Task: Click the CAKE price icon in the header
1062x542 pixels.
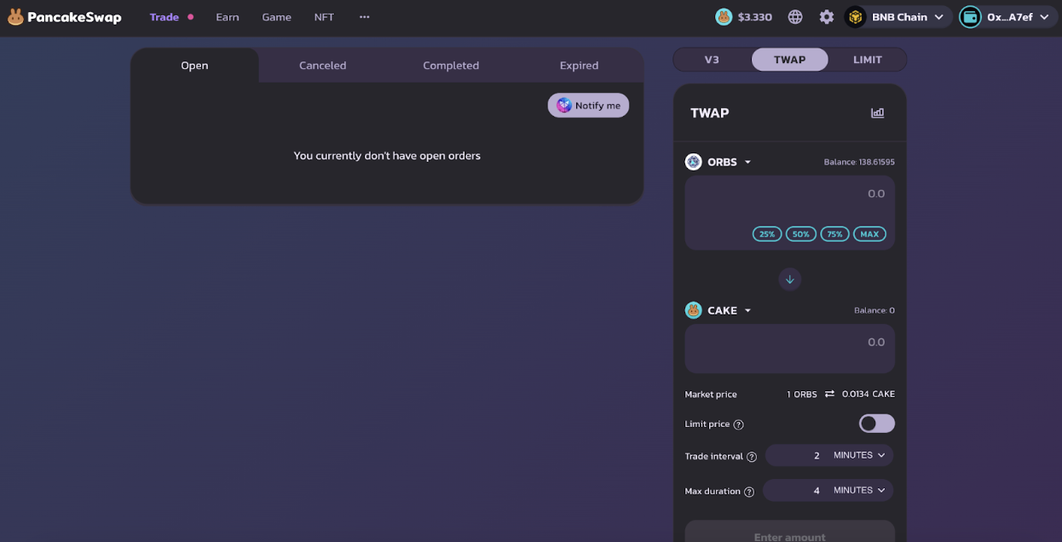Action: coord(724,15)
